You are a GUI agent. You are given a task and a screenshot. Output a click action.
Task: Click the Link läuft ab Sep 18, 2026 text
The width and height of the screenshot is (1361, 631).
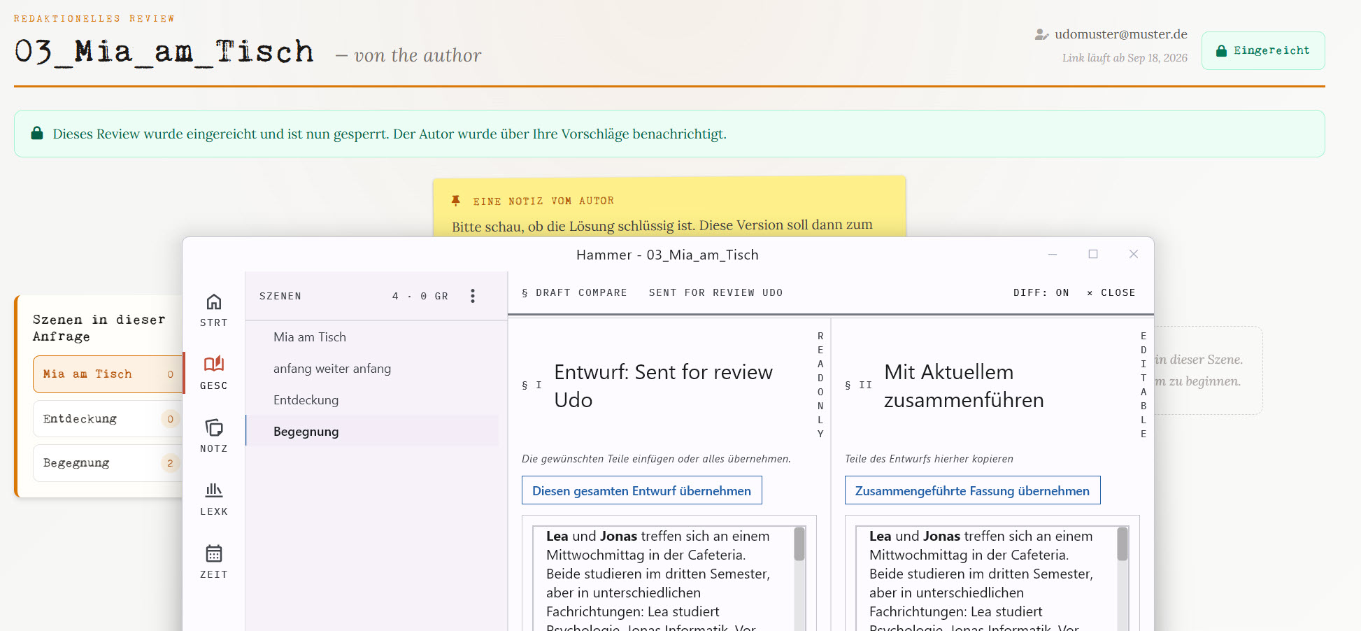point(1125,58)
